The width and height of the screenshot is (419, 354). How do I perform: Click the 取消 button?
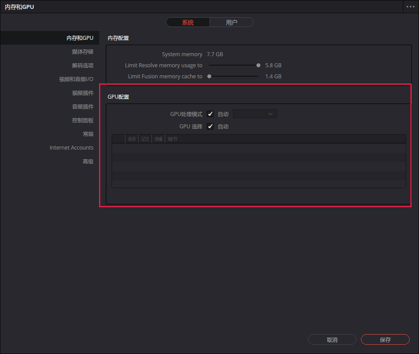(332, 340)
